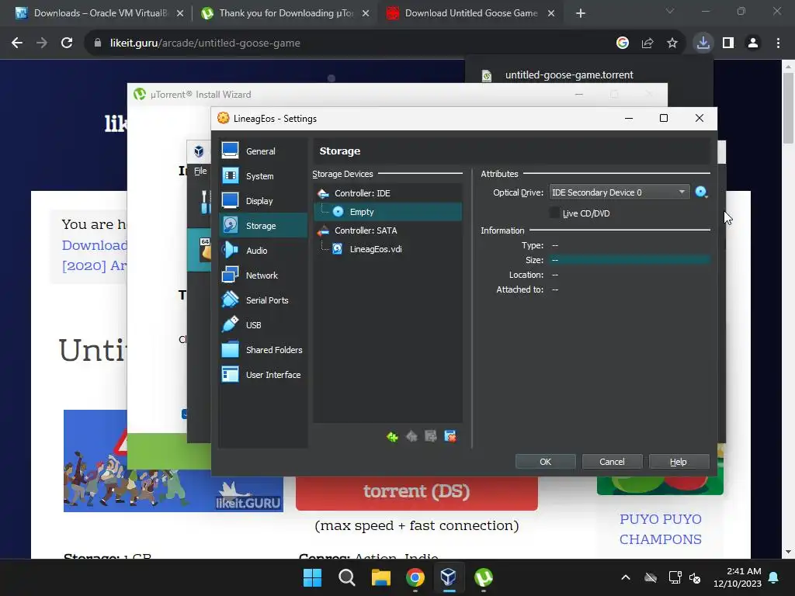Open new Chrome tab
The image size is (795, 596).
pos(581,13)
